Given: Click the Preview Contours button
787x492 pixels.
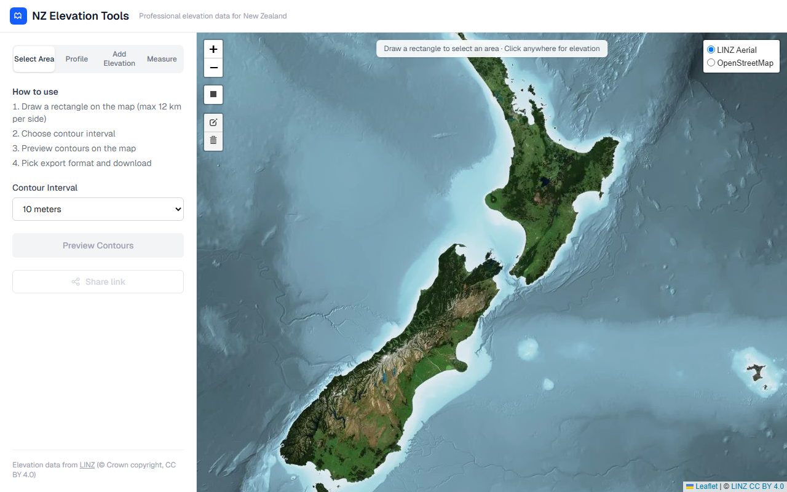Looking at the screenshot, I should coord(98,245).
